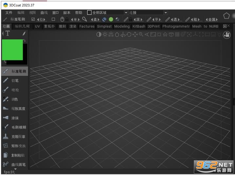Select the 缩放高度 height tool
Viewport: 235px width, 175px height.
(14, 109)
